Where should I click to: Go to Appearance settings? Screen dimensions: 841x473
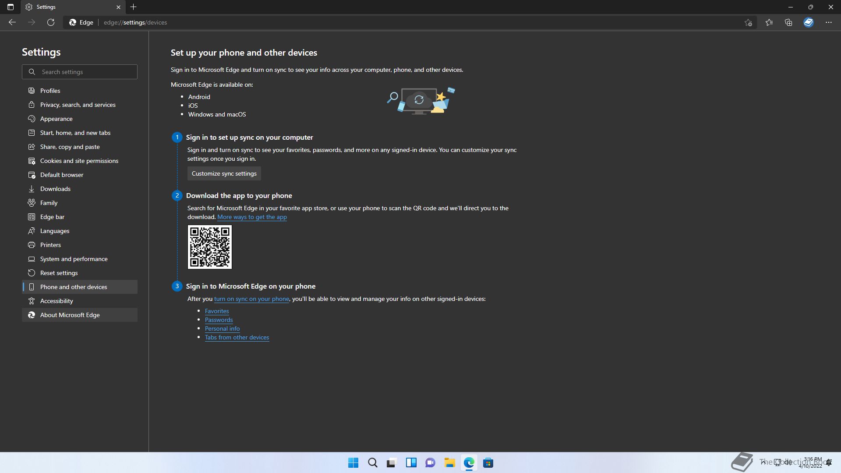click(x=80, y=119)
